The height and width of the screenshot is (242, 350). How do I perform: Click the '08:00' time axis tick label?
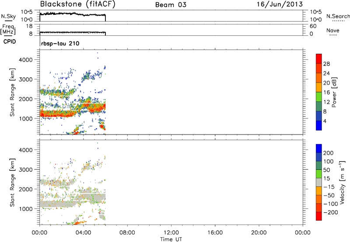(x=127, y=233)
